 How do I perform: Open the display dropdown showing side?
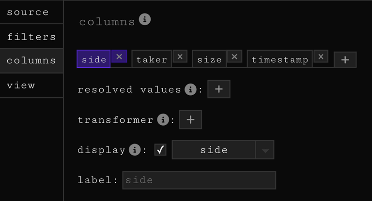[214, 150]
